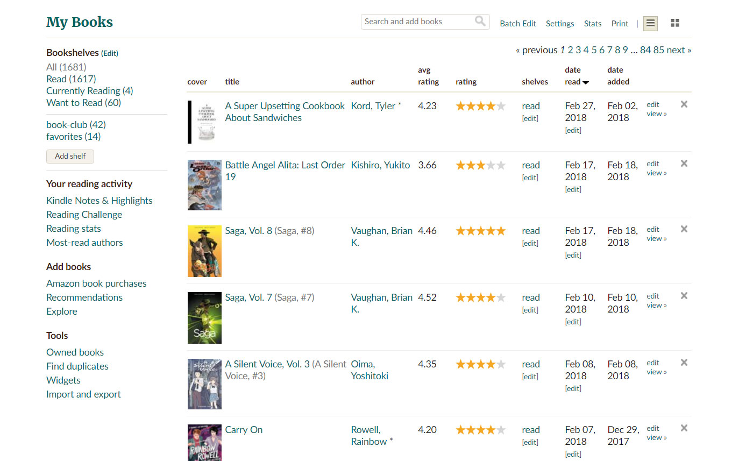Remove Saga, Vol. 7 via X icon

(x=684, y=296)
